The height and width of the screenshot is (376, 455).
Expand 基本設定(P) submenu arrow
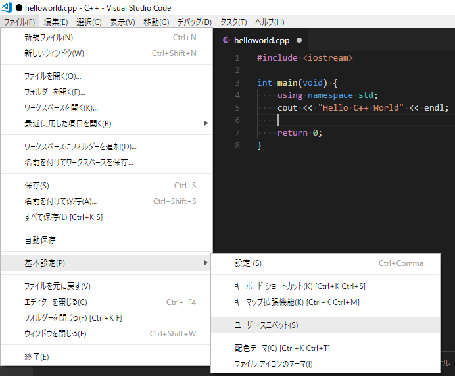(x=206, y=263)
